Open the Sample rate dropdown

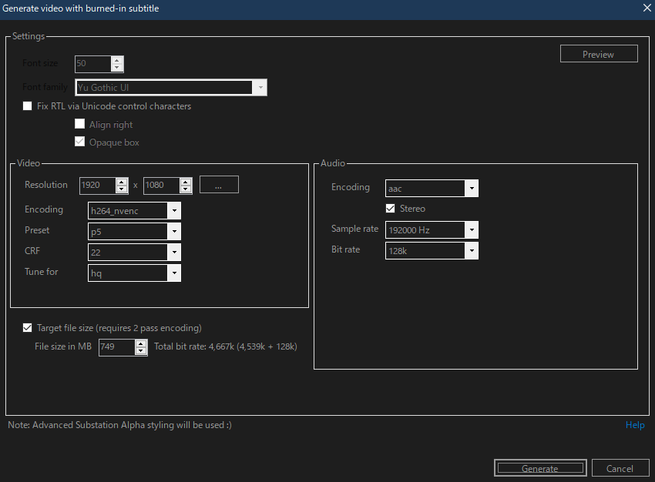[472, 229]
